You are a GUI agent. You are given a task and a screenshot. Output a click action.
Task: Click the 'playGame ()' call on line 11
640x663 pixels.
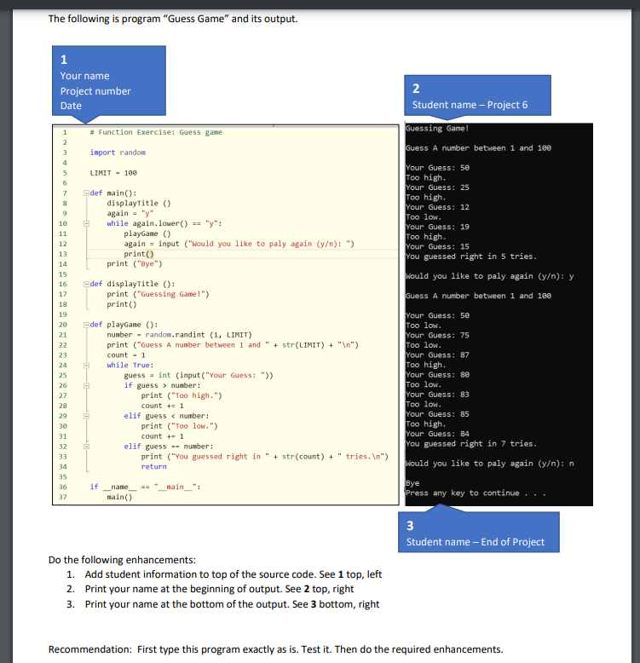tap(147, 233)
